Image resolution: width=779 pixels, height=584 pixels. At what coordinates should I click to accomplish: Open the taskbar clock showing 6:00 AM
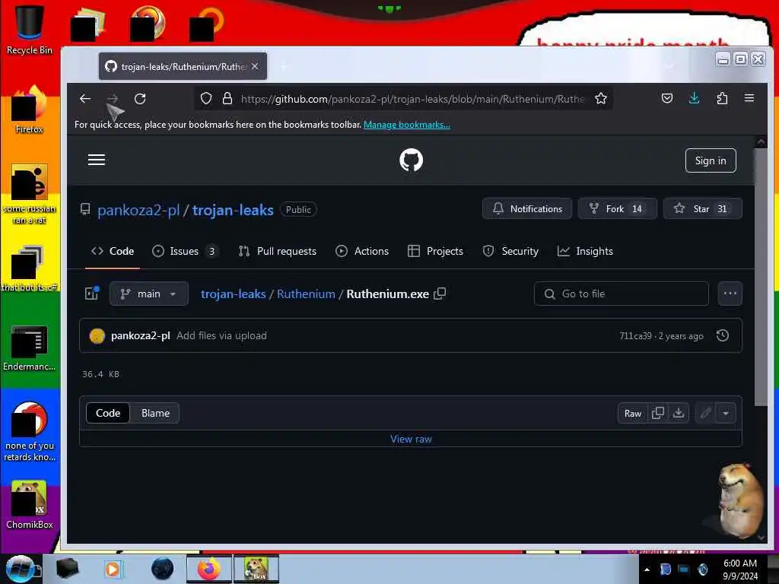(x=740, y=570)
